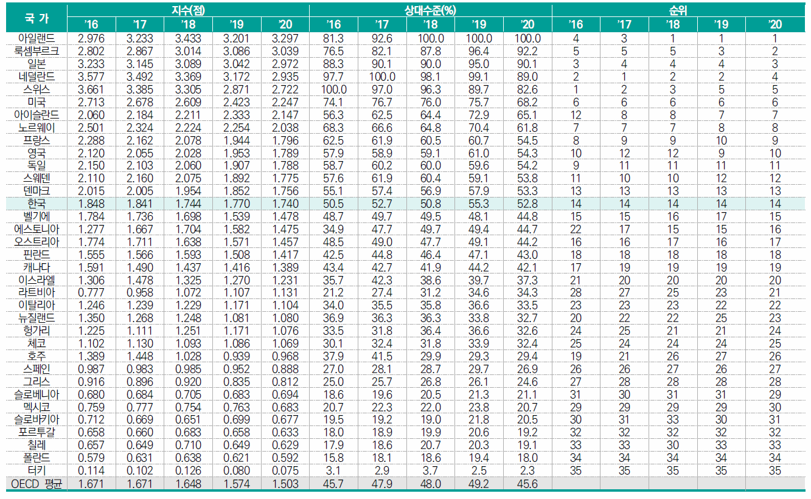
Task: Click the 포르투갈 country cell
Action: [37, 432]
